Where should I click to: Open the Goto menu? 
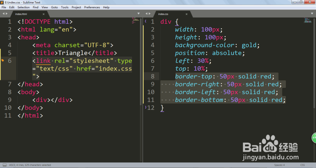tap(54, 7)
